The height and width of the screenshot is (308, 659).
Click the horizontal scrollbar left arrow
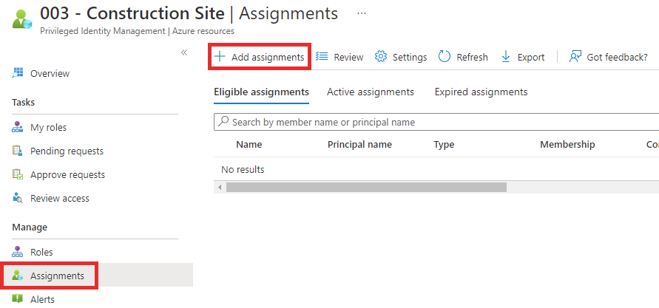(x=220, y=187)
